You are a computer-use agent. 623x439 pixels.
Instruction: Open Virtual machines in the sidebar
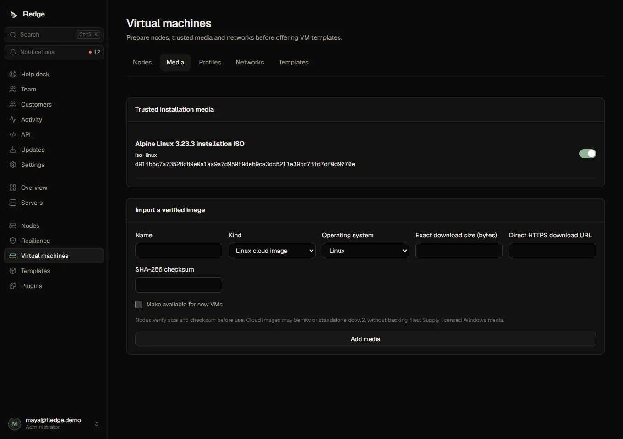pos(54,256)
